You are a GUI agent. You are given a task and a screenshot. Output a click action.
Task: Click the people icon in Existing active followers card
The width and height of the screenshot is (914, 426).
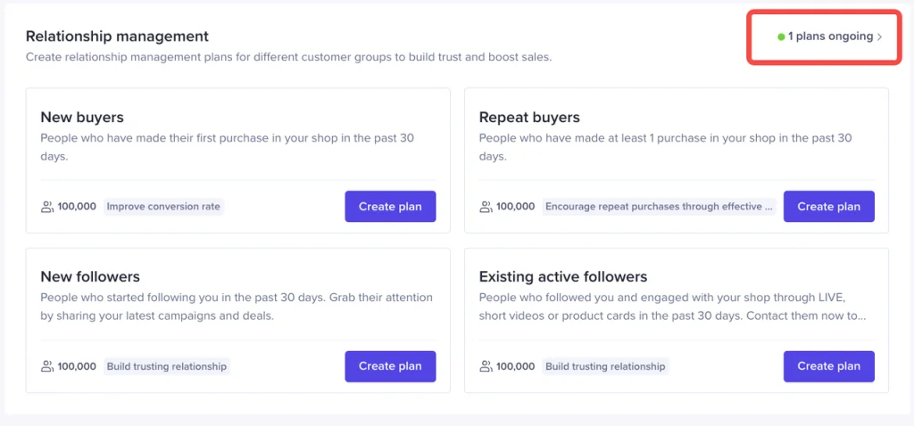click(486, 366)
